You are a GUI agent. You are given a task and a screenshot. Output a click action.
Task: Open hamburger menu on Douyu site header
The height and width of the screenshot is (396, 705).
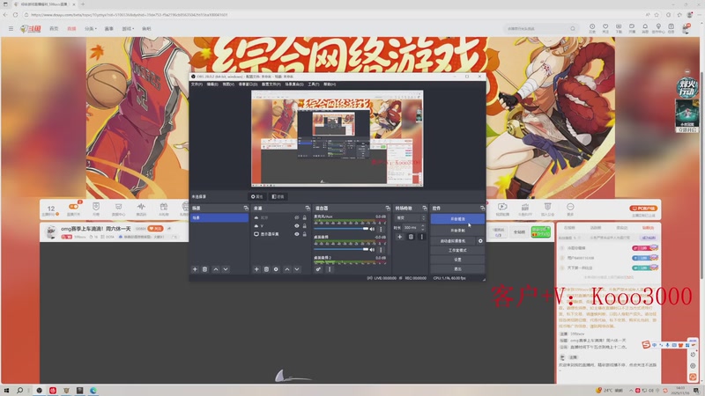[11, 29]
